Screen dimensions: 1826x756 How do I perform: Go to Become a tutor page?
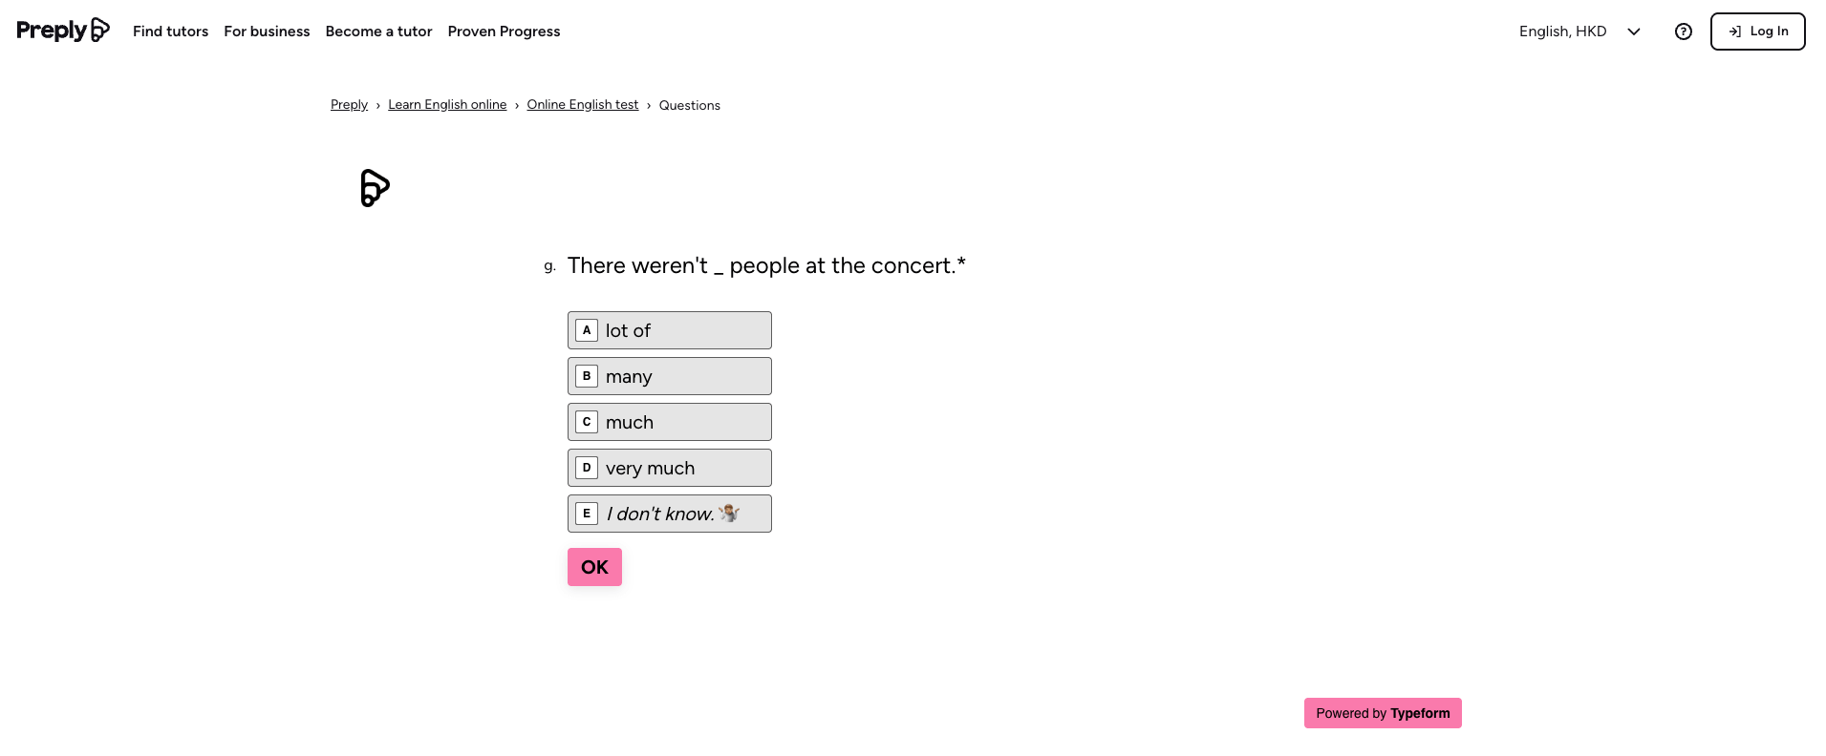(378, 31)
